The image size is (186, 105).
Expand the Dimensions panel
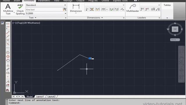95,17
